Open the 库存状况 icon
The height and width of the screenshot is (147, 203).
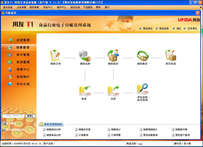click(171, 56)
